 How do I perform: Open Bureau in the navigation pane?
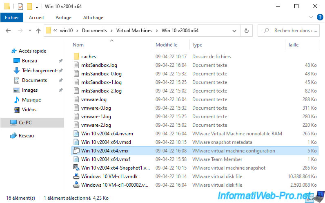pyautogui.click(x=30, y=61)
